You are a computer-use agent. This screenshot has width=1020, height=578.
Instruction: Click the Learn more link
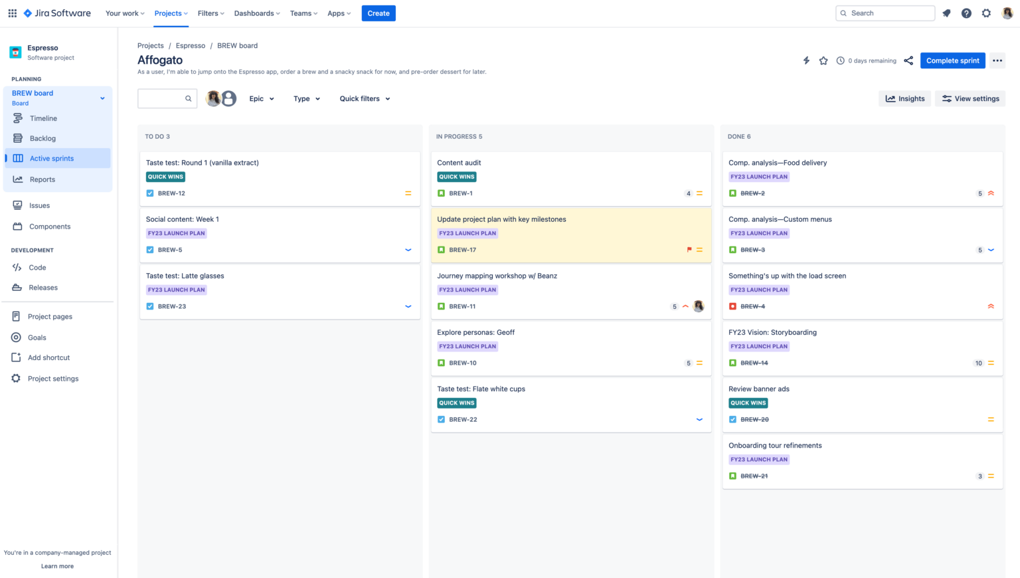tap(57, 565)
